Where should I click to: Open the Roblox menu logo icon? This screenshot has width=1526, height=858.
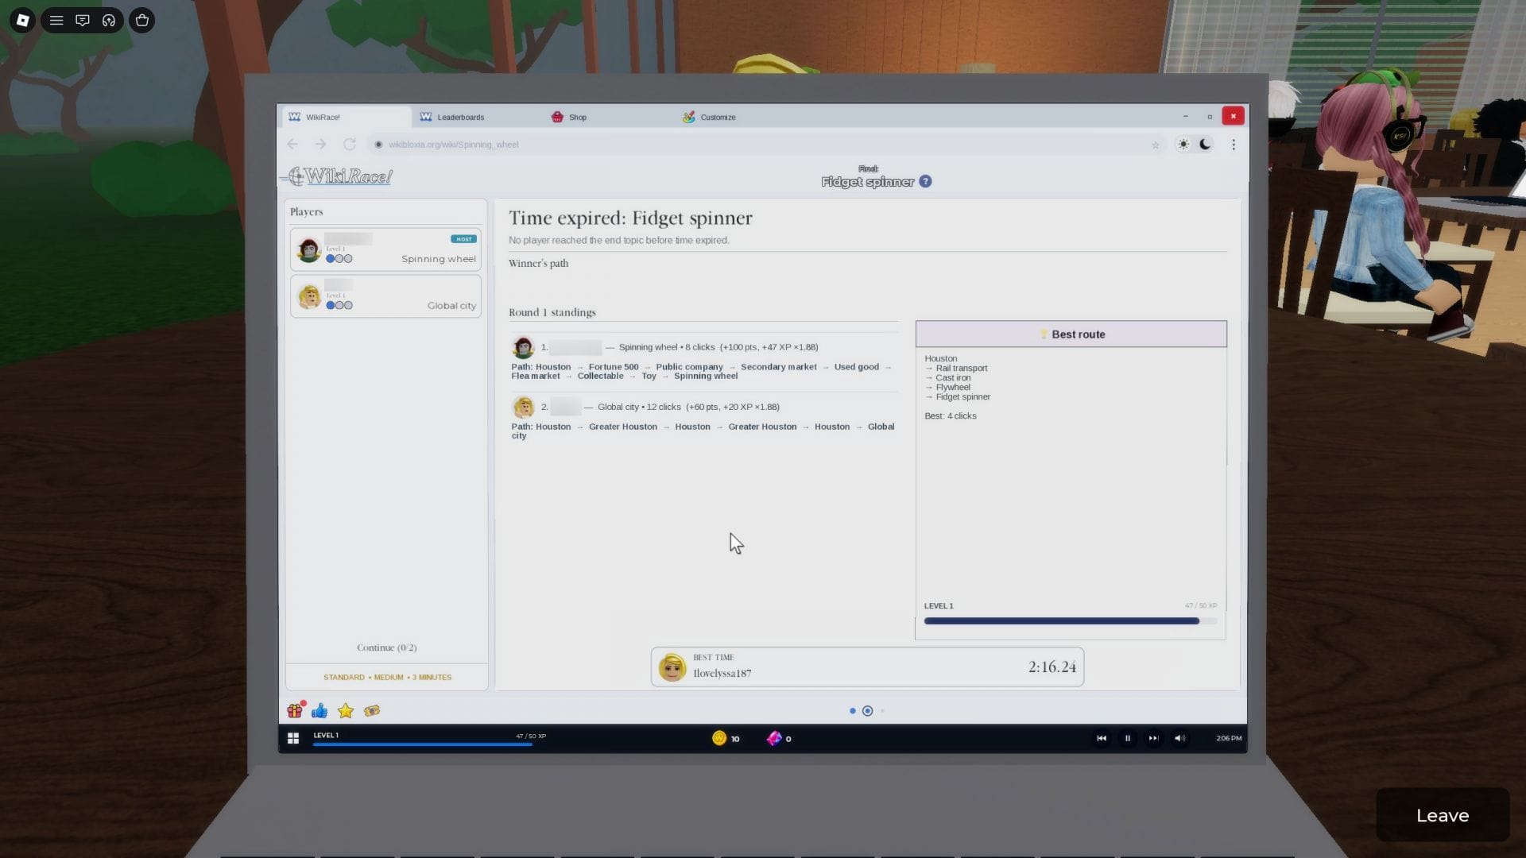pos(22,21)
